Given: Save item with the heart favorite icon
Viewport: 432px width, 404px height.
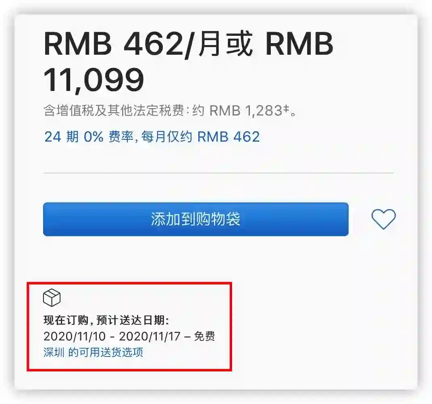Looking at the screenshot, I should (384, 219).
